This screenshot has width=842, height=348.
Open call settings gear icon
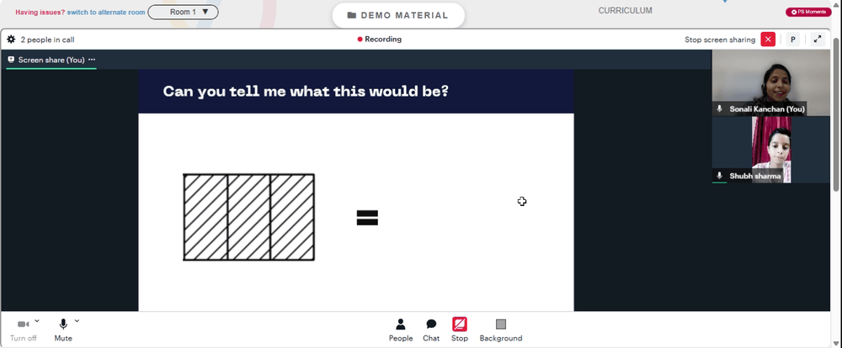[x=11, y=40]
